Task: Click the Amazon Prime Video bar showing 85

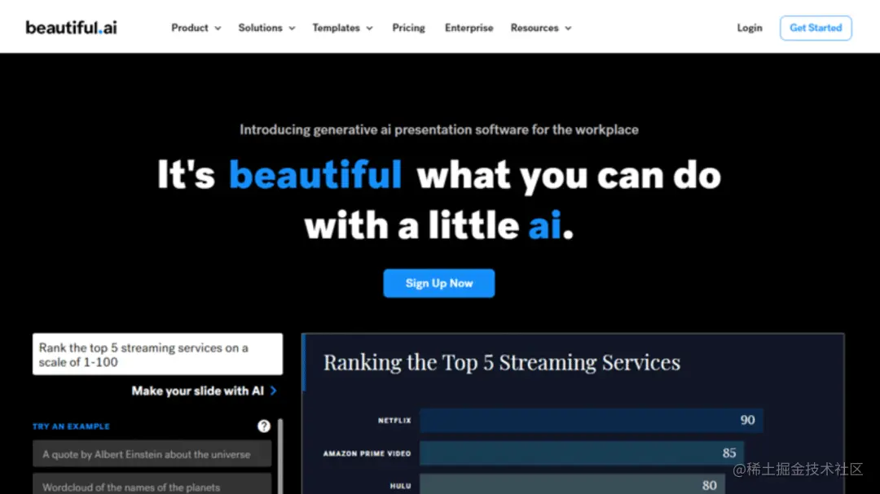Action: click(582, 453)
